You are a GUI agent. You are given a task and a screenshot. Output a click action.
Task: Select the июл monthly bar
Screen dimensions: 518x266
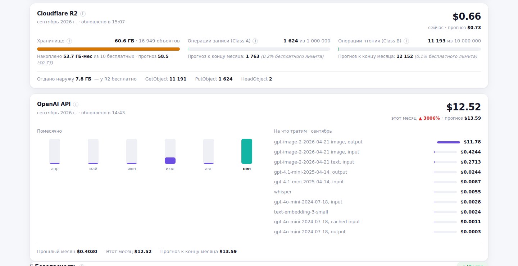coord(170,151)
